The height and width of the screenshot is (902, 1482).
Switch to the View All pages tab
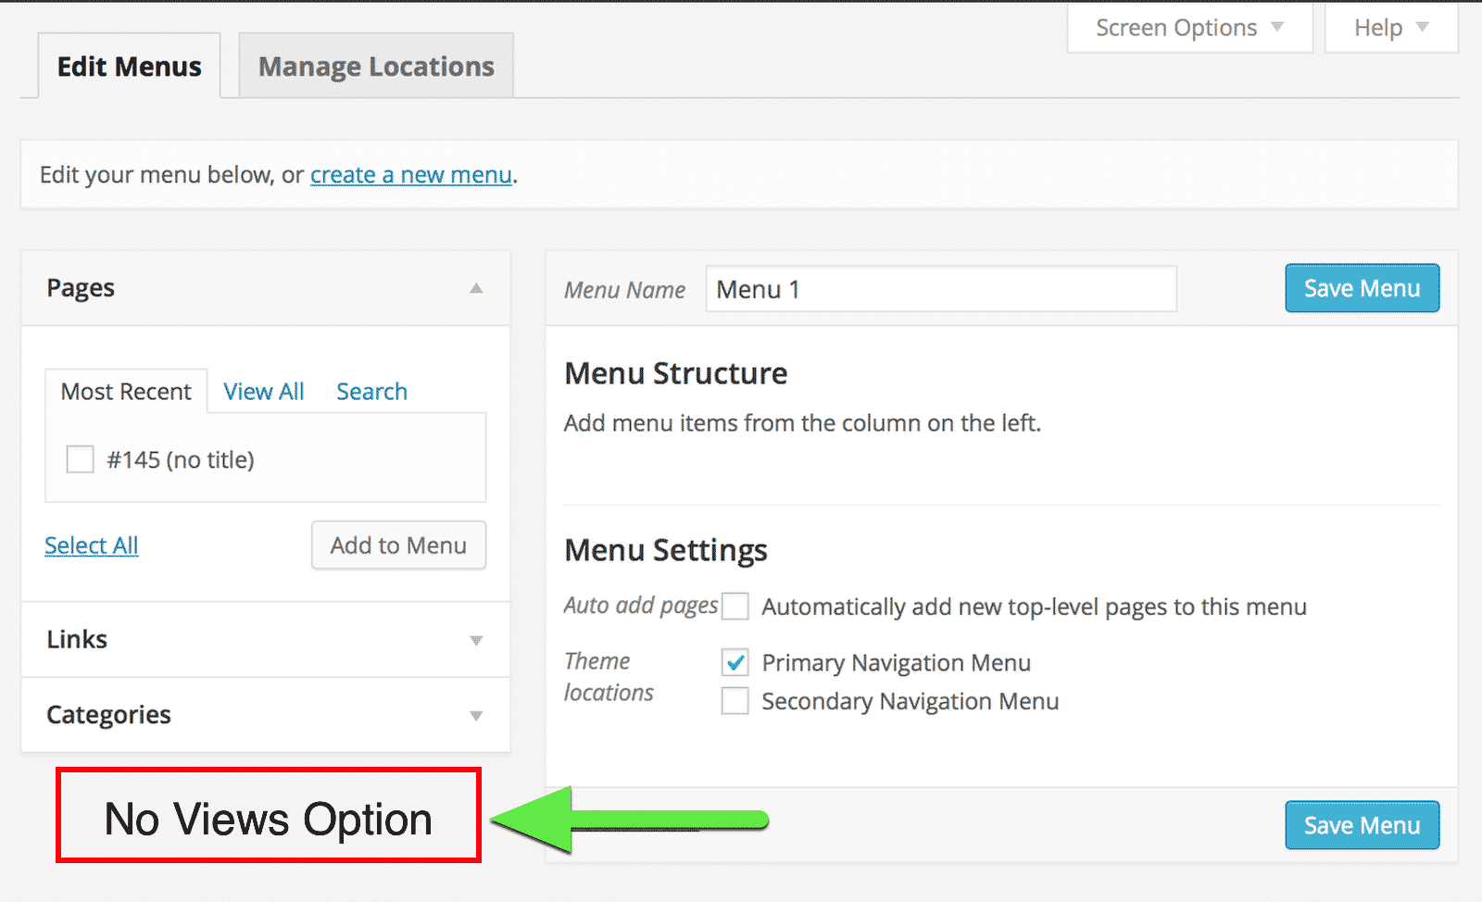[264, 392]
